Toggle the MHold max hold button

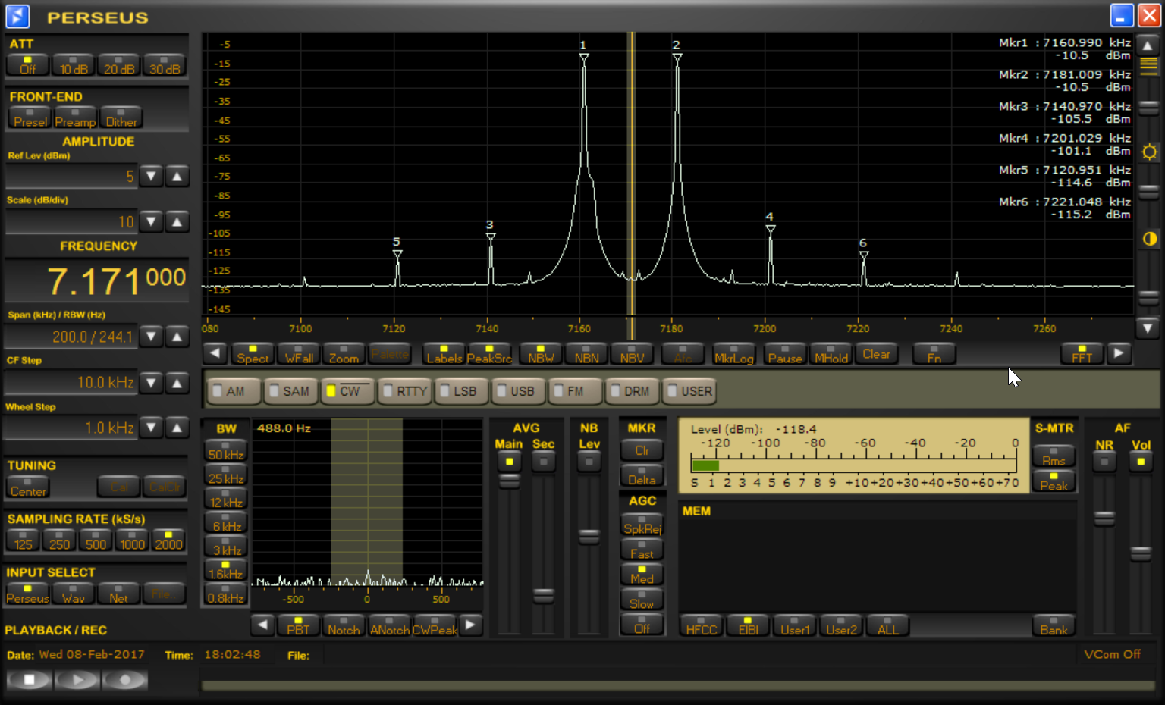point(831,354)
